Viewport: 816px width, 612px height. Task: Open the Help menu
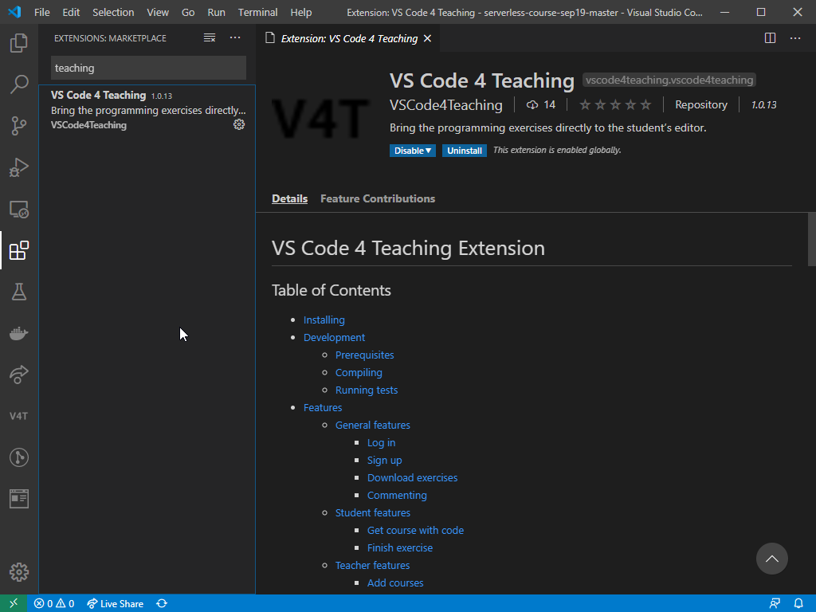point(300,12)
